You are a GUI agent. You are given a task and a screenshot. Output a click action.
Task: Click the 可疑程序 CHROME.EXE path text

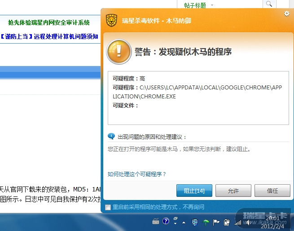tap(197, 92)
